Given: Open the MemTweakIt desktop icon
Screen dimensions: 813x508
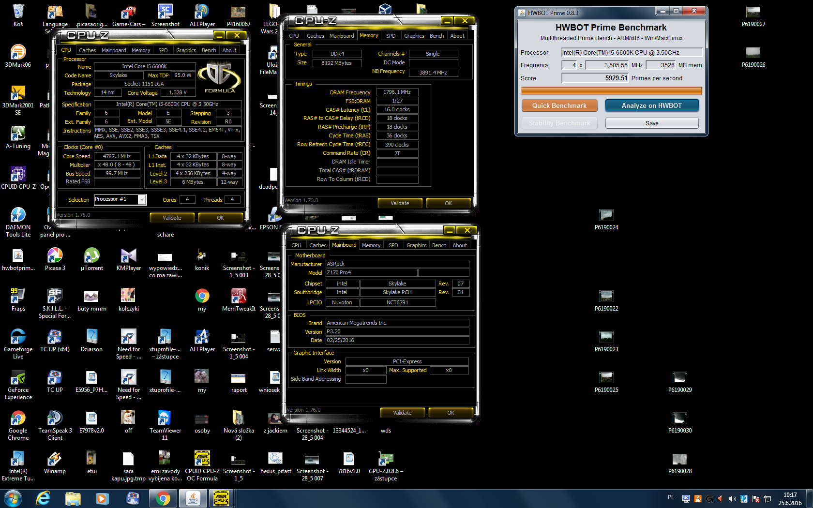Looking at the screenshot, I should 239,299.
